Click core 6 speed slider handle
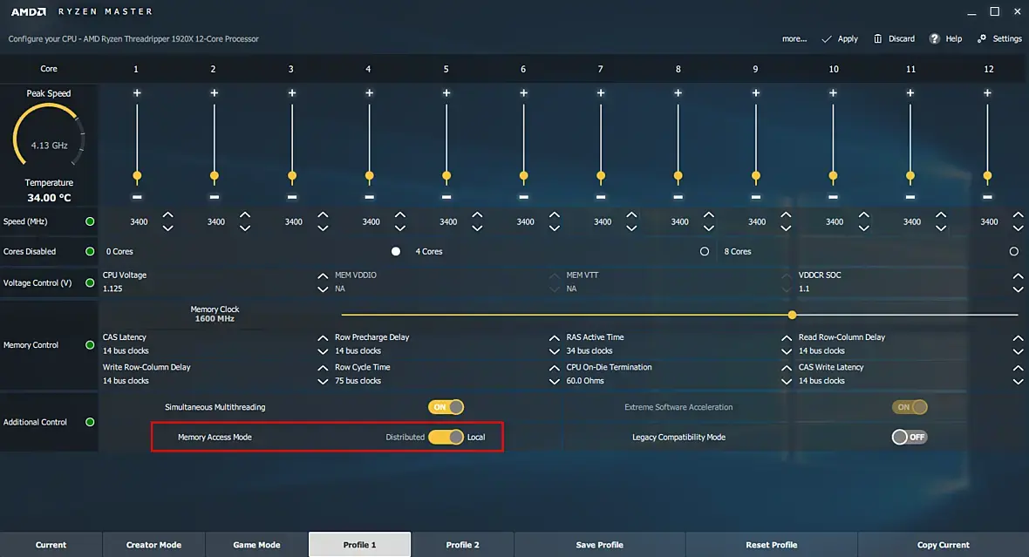Image resolution: width=1029 pixels, height=557 pixels. [x=524, y=176]
